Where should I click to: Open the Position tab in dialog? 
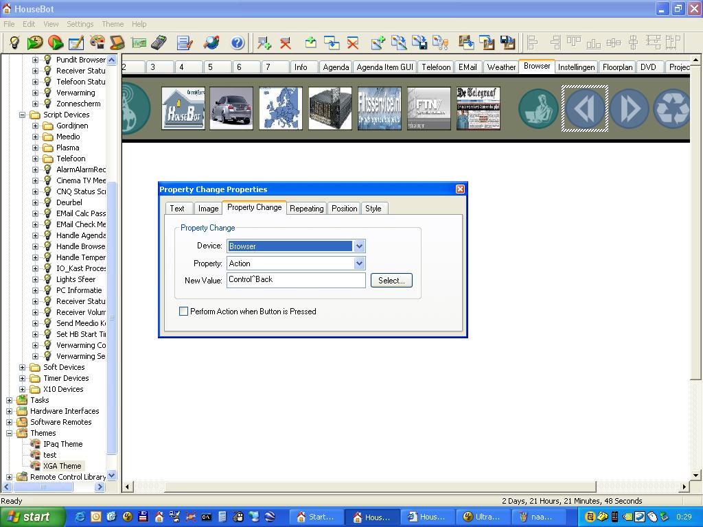345,209
